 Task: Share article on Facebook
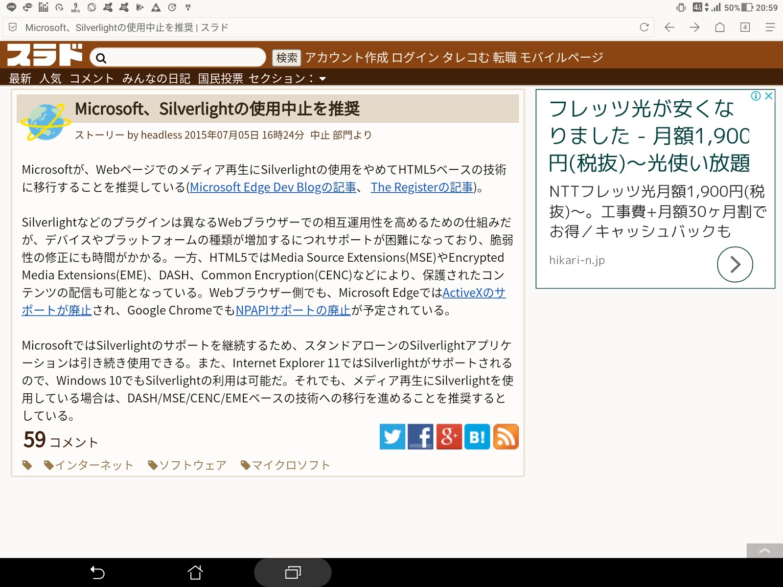(420, 437)
